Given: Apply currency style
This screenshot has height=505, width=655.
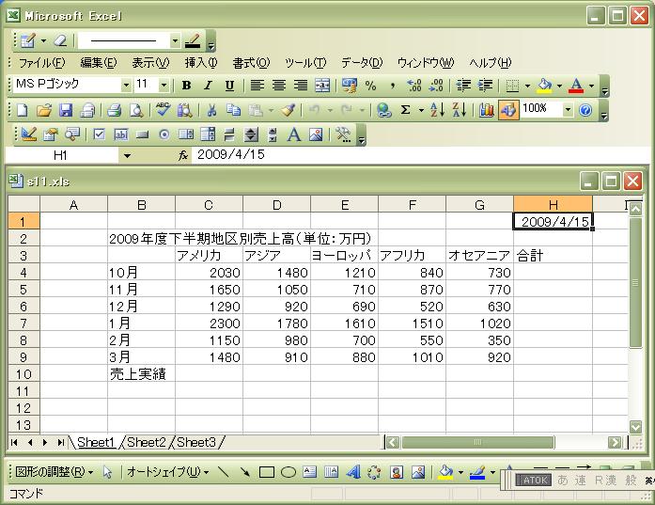Looking at the screenshot, I should (350, 86).
